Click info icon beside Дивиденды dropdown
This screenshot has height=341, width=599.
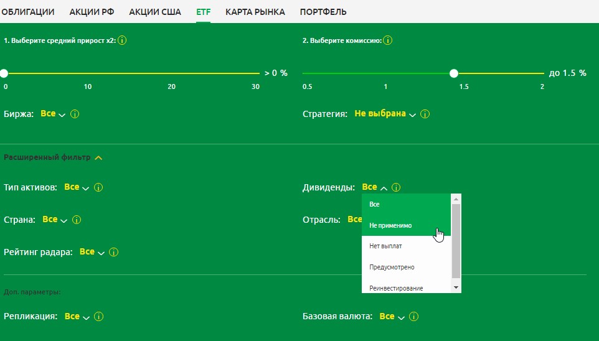(x=396, y=187)
